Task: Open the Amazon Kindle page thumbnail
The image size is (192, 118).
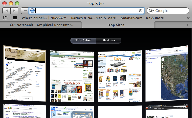Action: point(120,76)
